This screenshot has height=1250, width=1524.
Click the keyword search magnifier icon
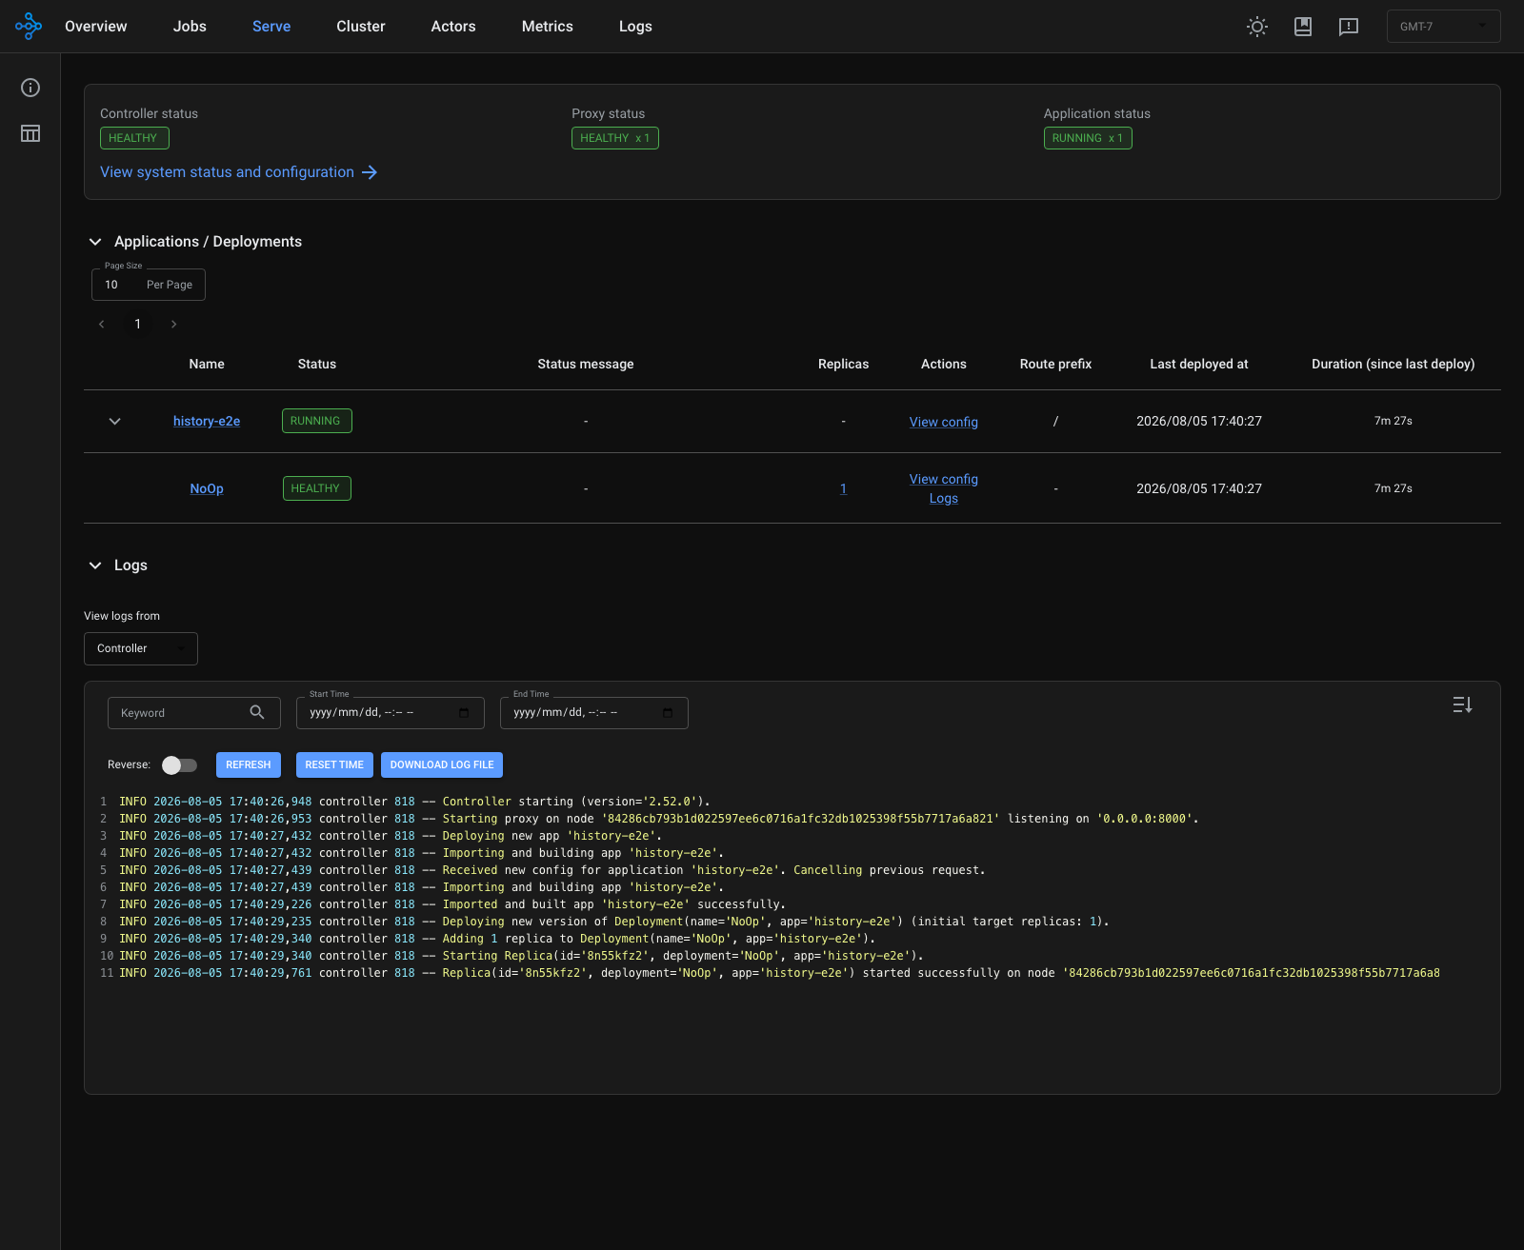[257, 712]
